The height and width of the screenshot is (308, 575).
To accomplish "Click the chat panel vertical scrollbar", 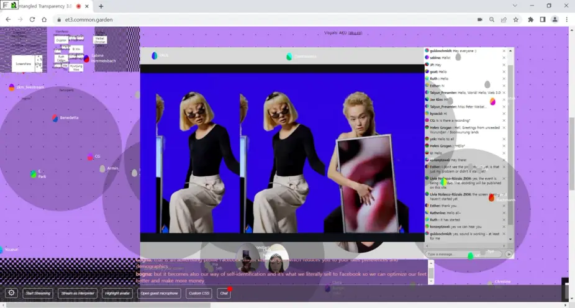I will 510,145.
